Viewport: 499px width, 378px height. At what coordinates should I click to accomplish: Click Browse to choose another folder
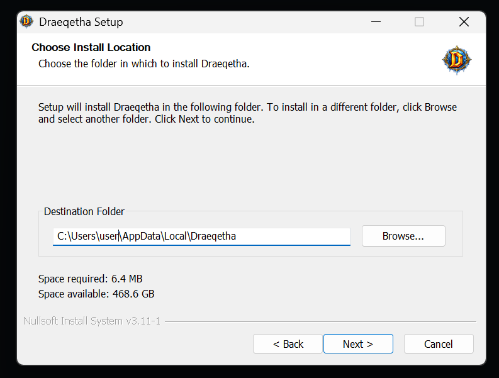tap(403, 236)
